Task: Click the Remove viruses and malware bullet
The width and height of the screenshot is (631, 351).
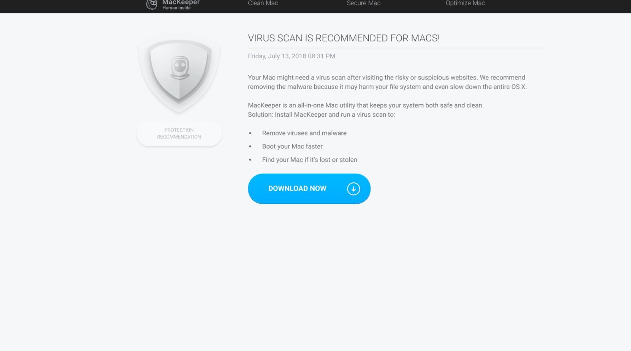Action: coord(304,133)
